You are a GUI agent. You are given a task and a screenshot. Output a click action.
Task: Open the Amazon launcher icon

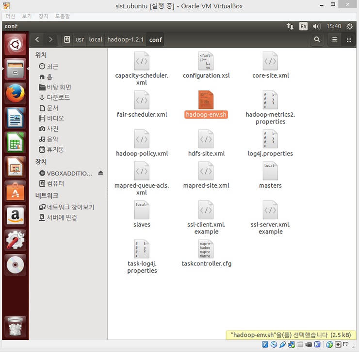(x=15, y=216)
